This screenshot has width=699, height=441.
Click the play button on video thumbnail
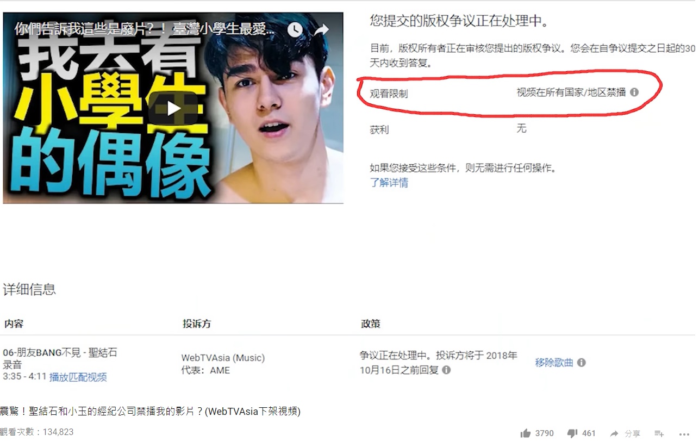coord(173,108)
